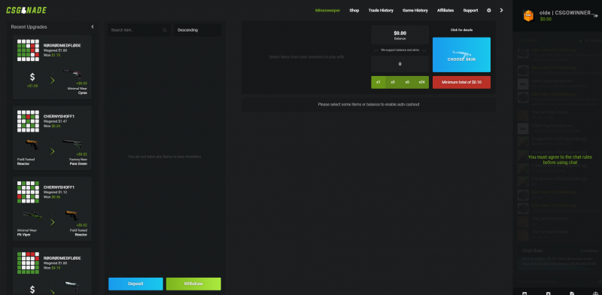Open the settings gear in navigation bar
This screenshot has height=295, width=602.
(488, 11)
